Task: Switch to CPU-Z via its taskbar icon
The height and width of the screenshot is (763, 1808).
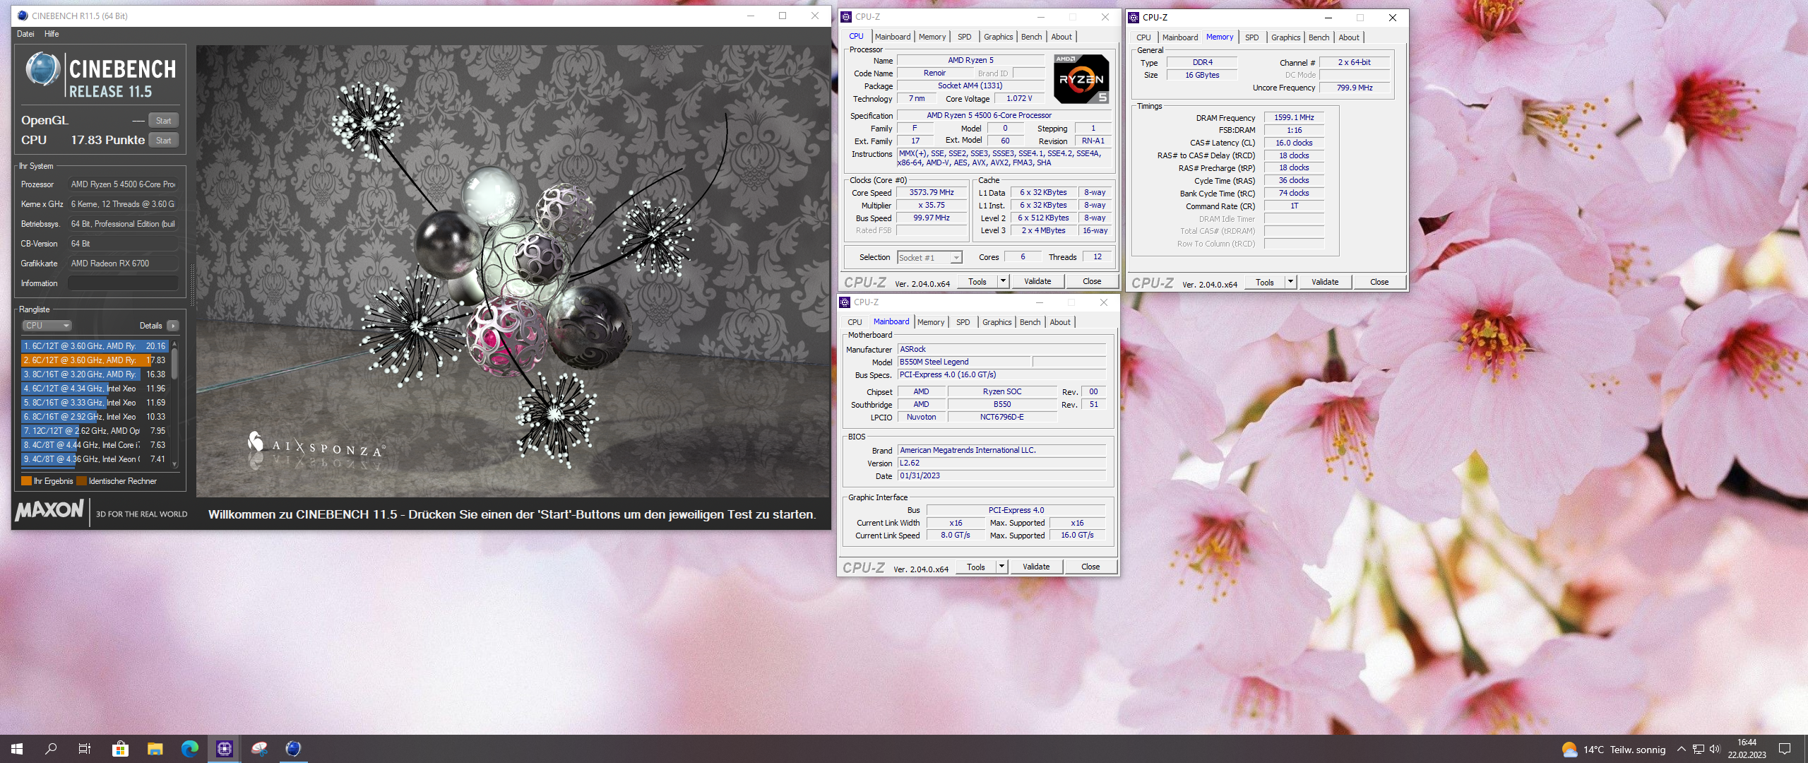Action: click(225, 749)
